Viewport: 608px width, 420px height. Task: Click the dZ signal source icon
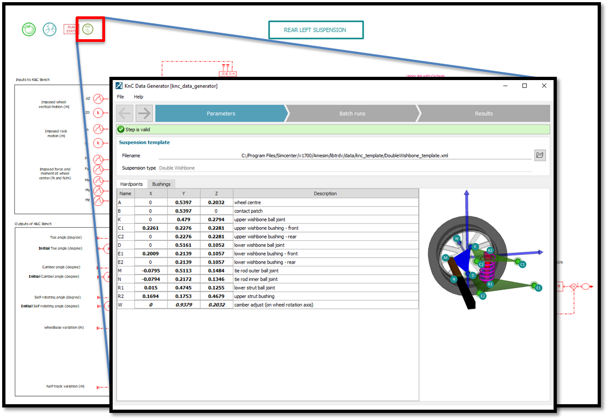pyautogui.click(x=98, y=99)
